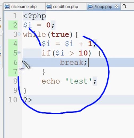
Task: Click the number 10 in the if condition
Action: pyautogui.click(x=83, y=53)
